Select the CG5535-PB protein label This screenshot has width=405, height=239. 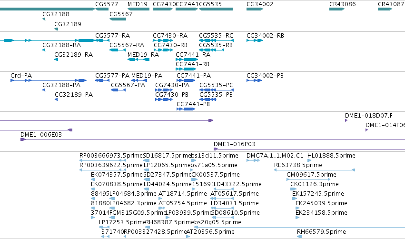[216, 95]
